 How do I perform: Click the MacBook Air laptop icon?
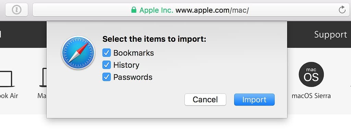tap(6, 78)
